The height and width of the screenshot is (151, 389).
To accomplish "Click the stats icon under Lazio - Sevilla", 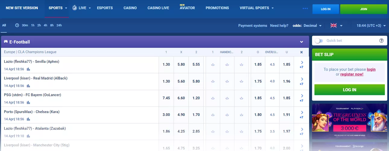I will (x=28, y=69).
